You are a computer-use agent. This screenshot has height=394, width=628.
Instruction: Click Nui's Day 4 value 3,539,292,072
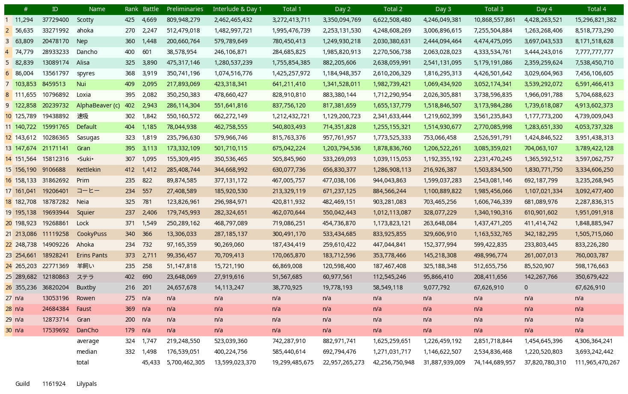click(x=543, y=84)
